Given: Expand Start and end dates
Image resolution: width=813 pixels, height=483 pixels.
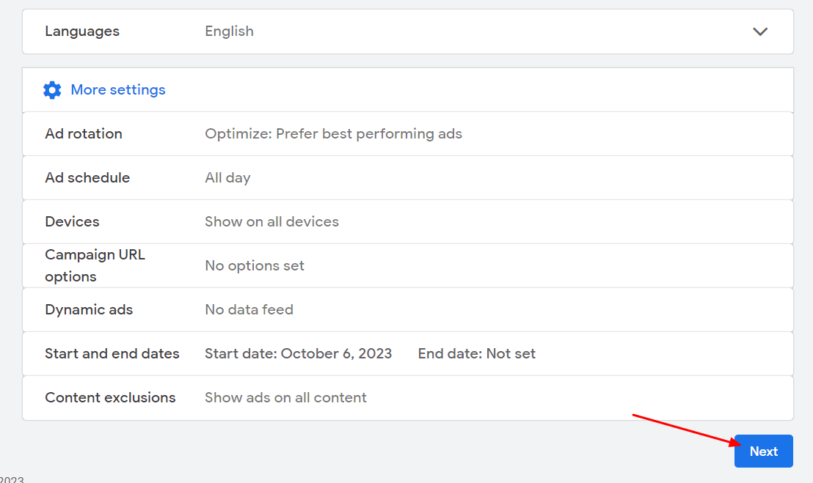Looking at the screenshot, I should tap(112, 353).
